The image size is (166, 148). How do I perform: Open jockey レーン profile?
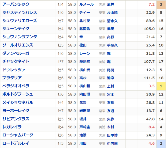[x=85, y=53]
